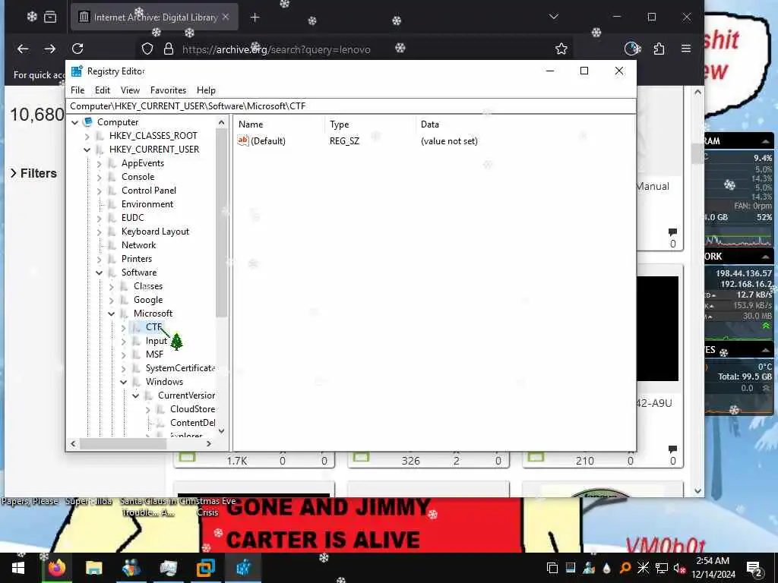Click the Firefox taskbar icon
The width and height of the screenshot is (778, 583).
(x=57, y=568)
